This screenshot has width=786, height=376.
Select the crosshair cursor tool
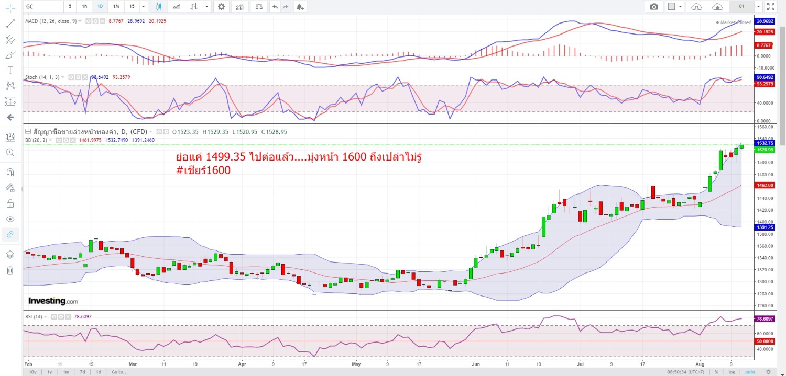click(10, 7)
